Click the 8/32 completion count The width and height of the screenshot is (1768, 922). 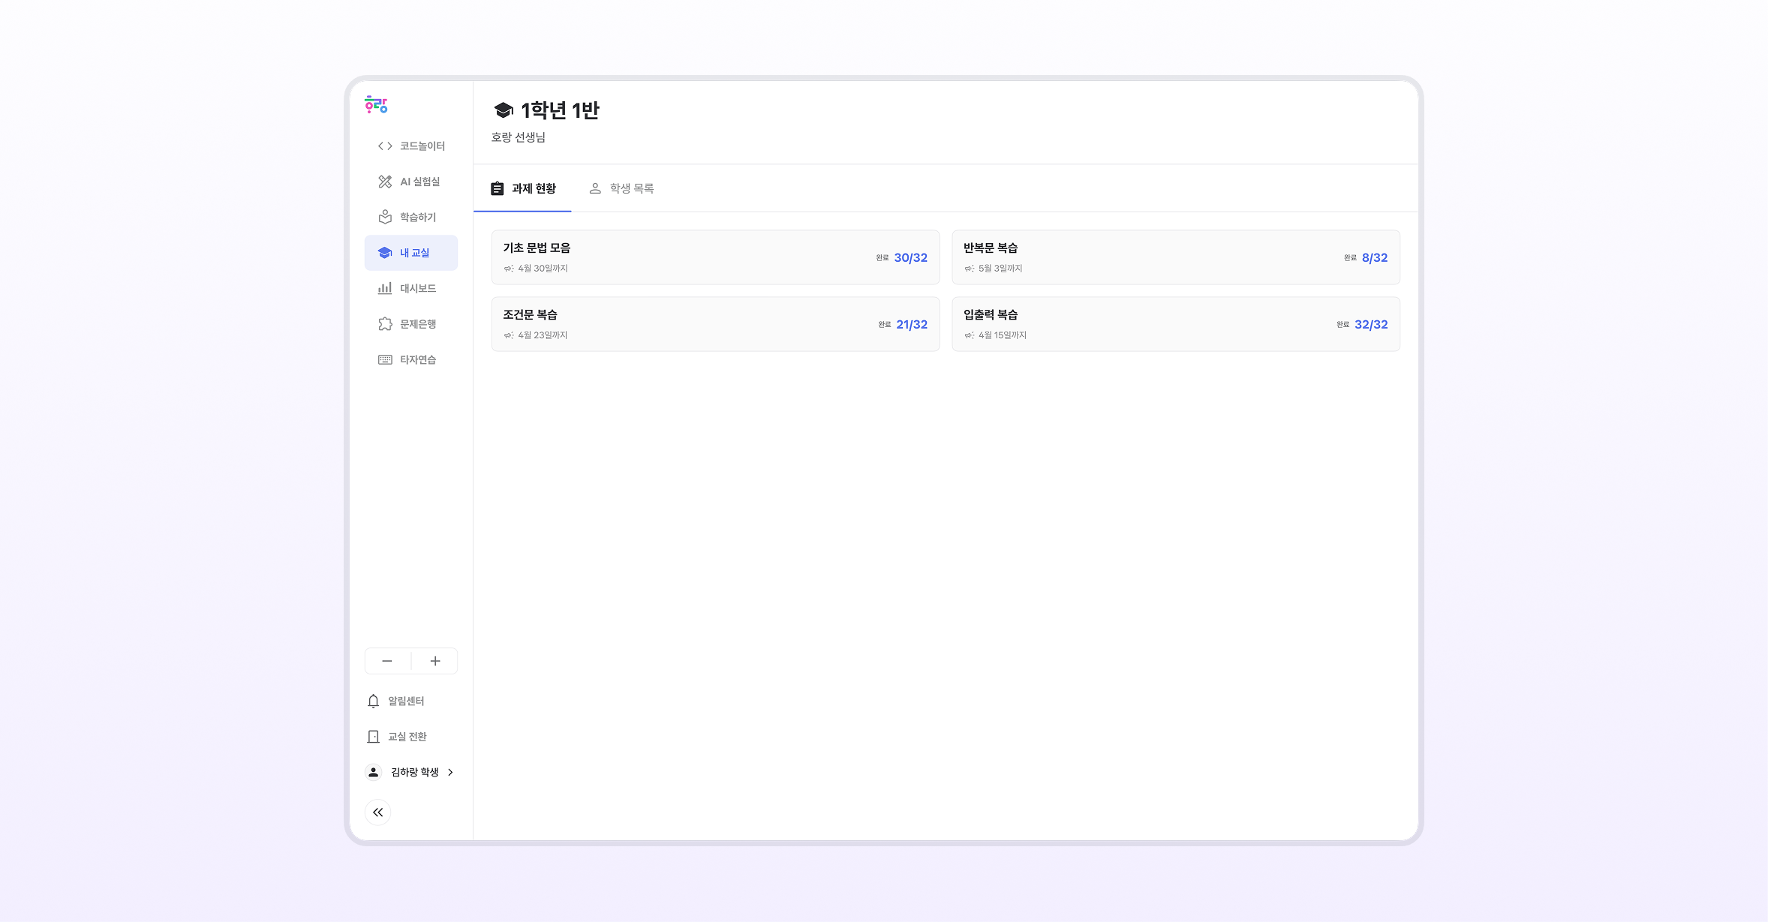[x=1375, y=257]
